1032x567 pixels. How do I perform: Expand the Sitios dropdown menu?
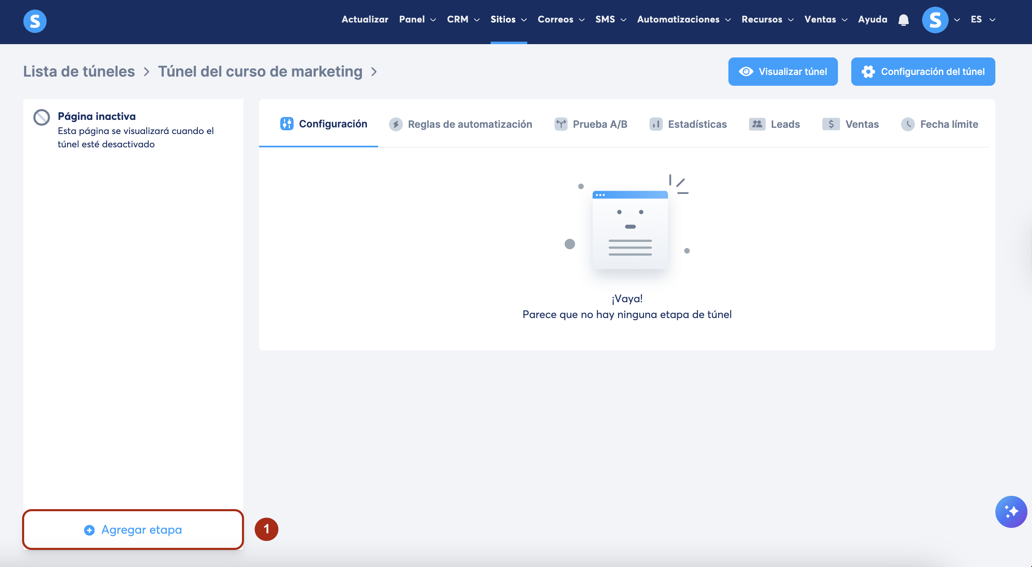[509, 20]
